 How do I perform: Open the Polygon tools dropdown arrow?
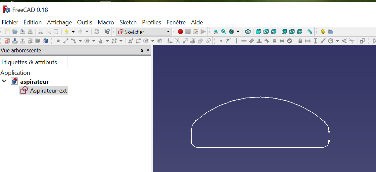point(153,41)
